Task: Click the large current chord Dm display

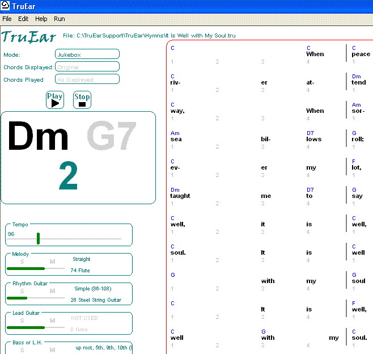Action: click(38, 136)
